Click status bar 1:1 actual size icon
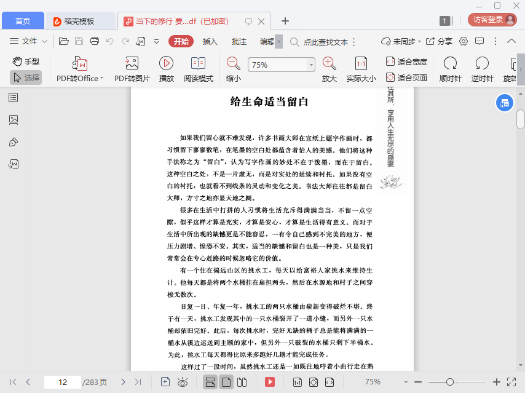The image size is (525, 393). pyautogui.click(x=298, y=382)
